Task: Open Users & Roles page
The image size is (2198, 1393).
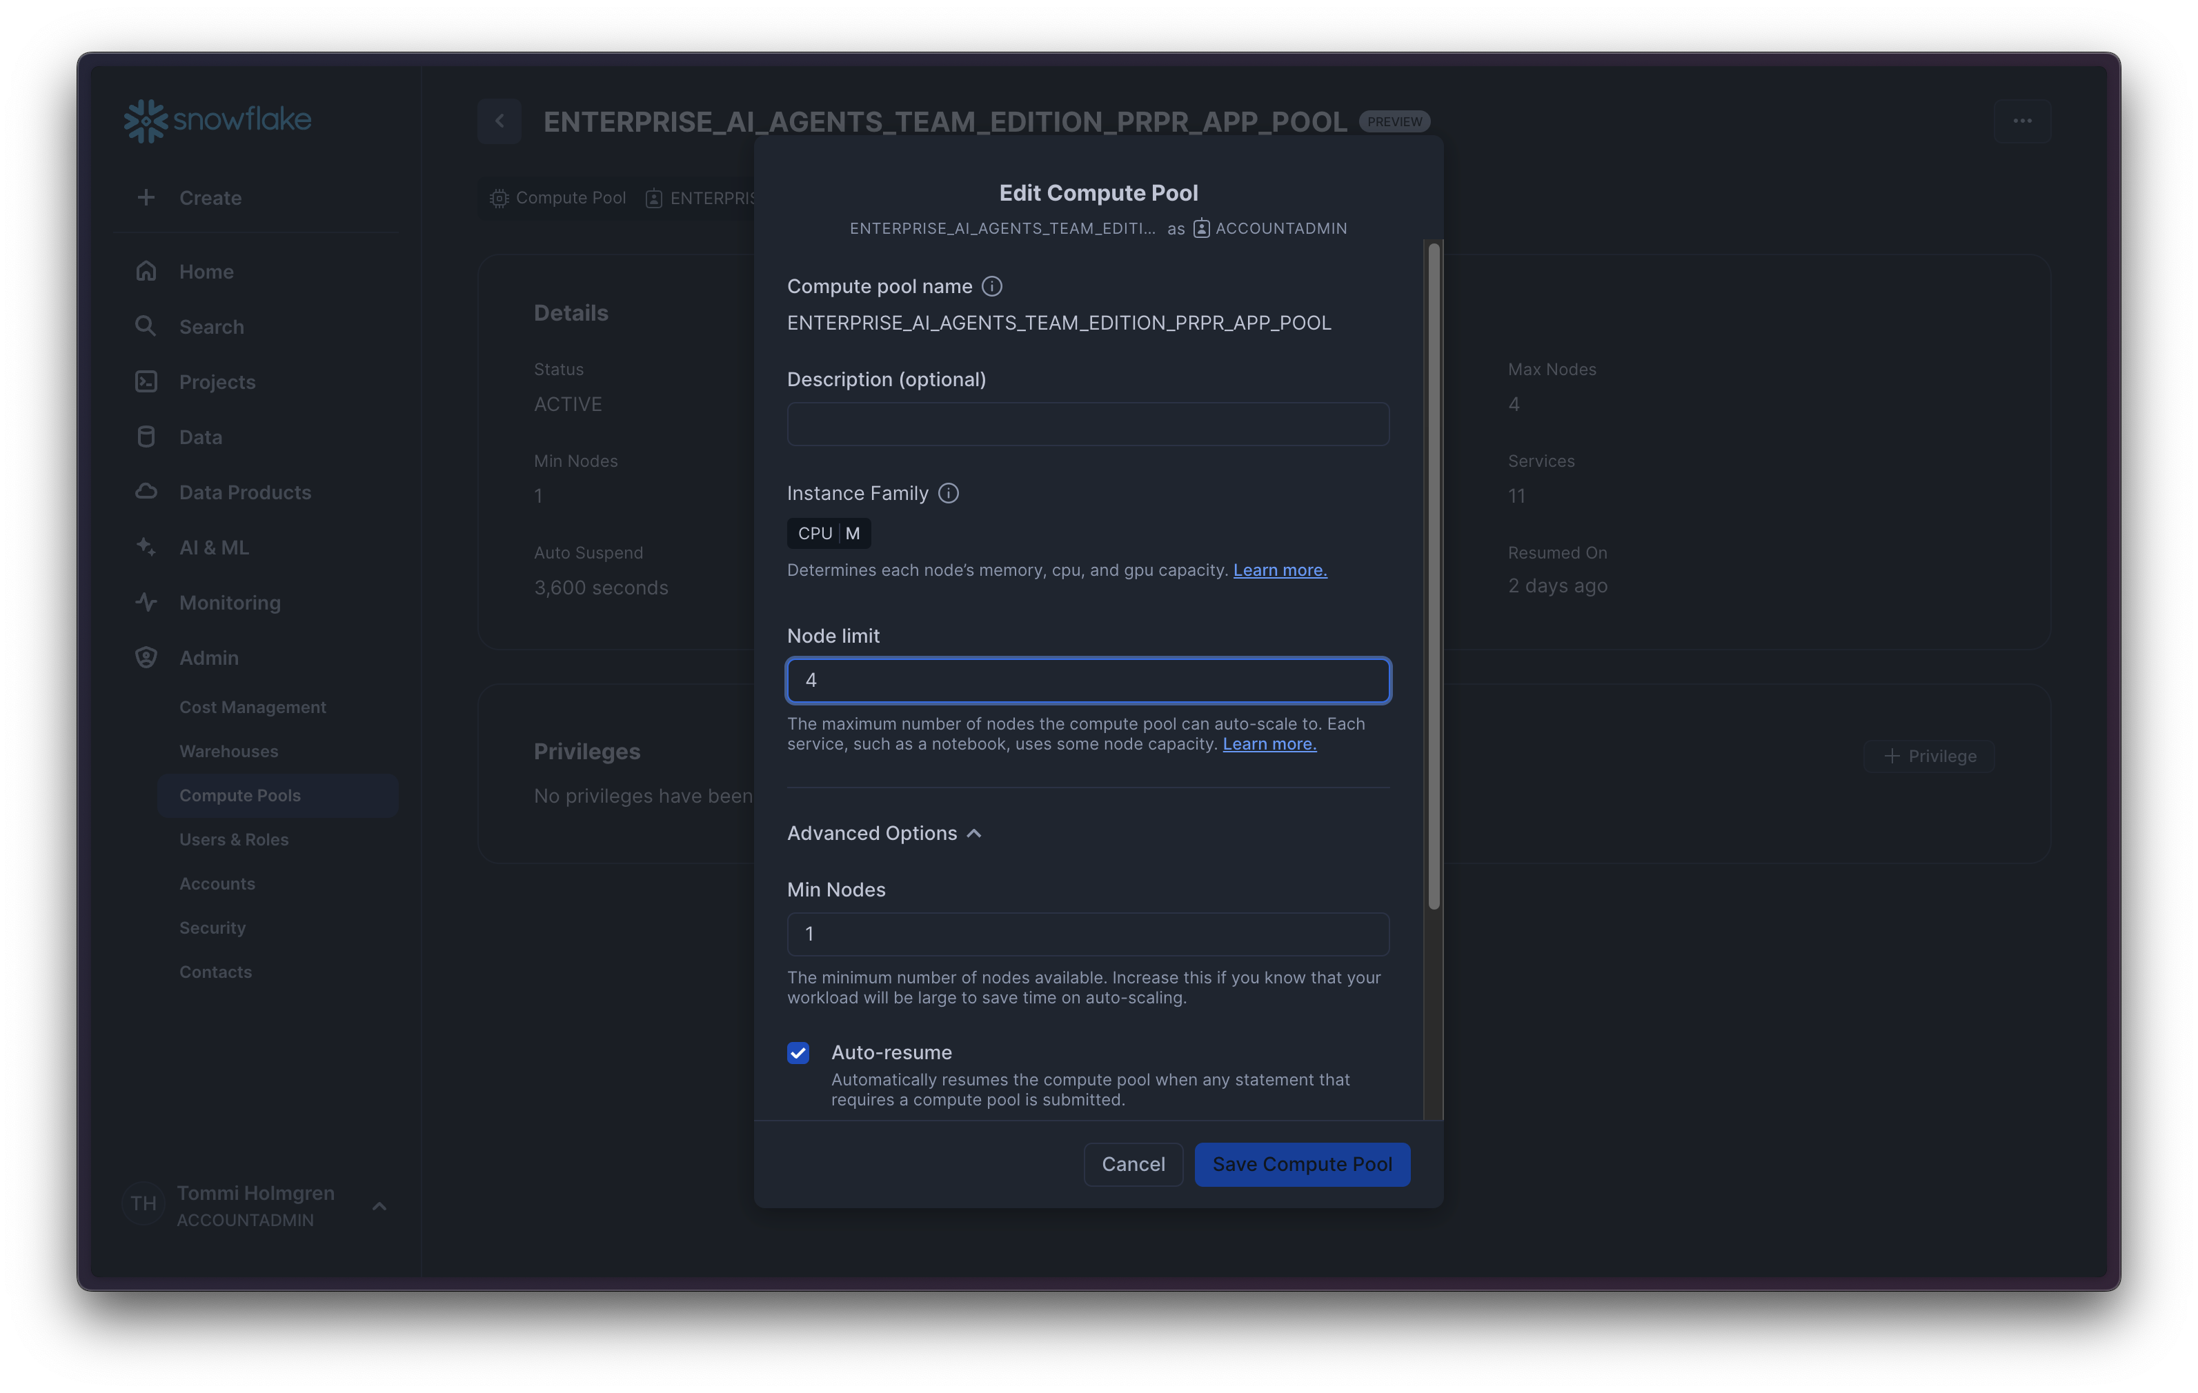Action: tap(234, 839)
